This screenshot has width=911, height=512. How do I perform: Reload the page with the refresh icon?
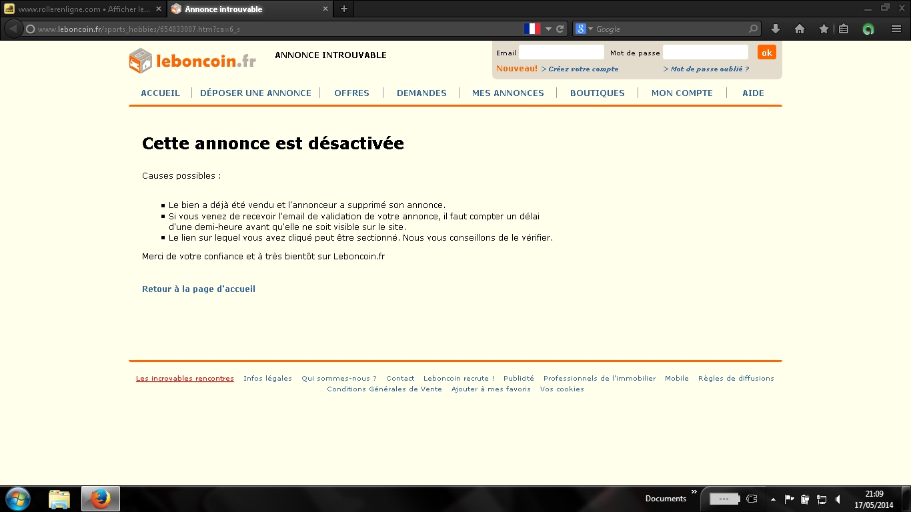(x=560, y=29)
